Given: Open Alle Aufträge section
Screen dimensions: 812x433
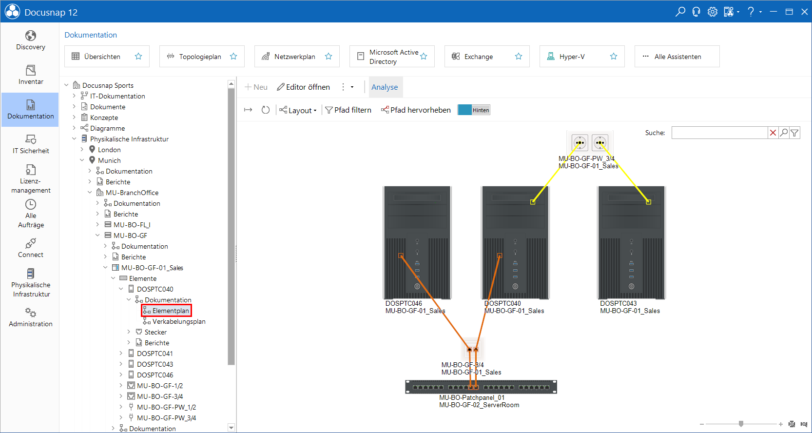Looking at the screenshot, I should click(30, 214).
